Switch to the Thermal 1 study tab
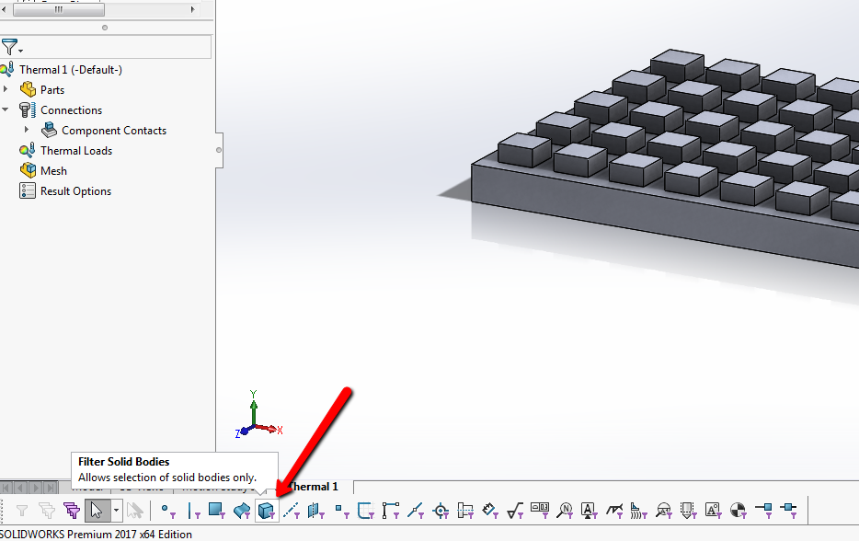 click(x=314, y=487)
